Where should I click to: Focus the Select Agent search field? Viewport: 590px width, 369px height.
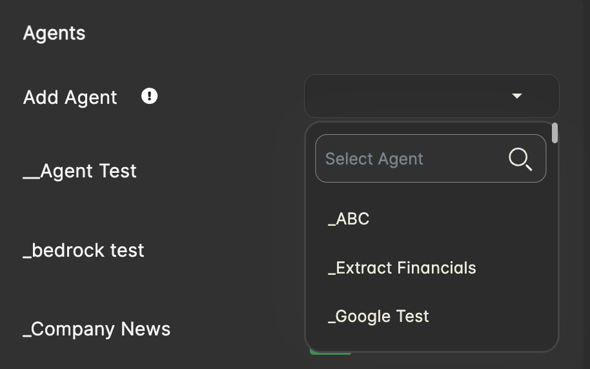pos(413,159)
